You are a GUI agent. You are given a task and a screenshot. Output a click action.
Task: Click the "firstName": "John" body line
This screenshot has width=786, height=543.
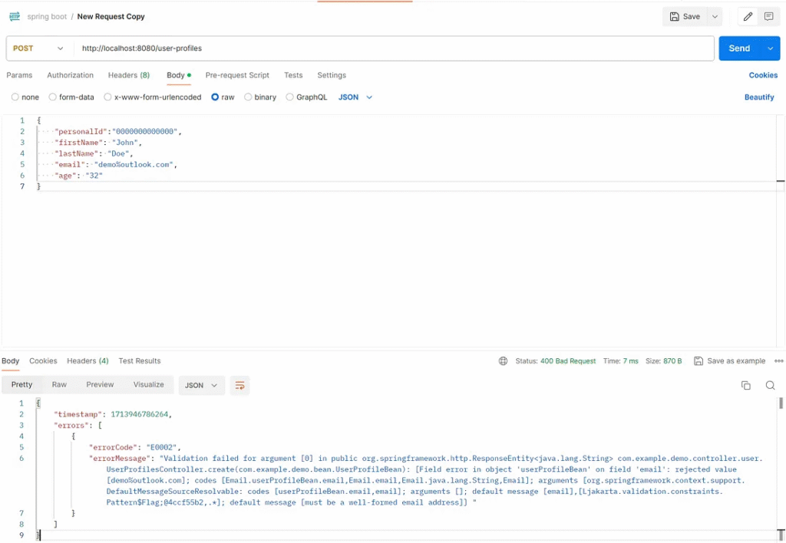click(97, 142)
